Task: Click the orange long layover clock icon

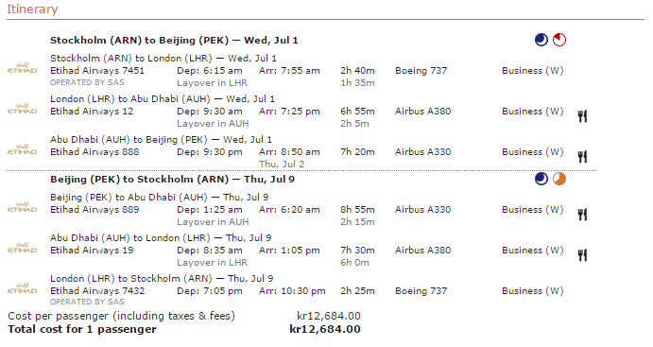Action: tap(559, 179)
